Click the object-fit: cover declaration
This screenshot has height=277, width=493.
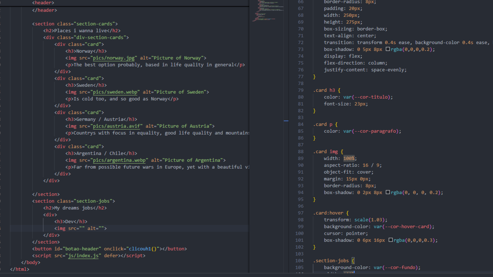349,172
